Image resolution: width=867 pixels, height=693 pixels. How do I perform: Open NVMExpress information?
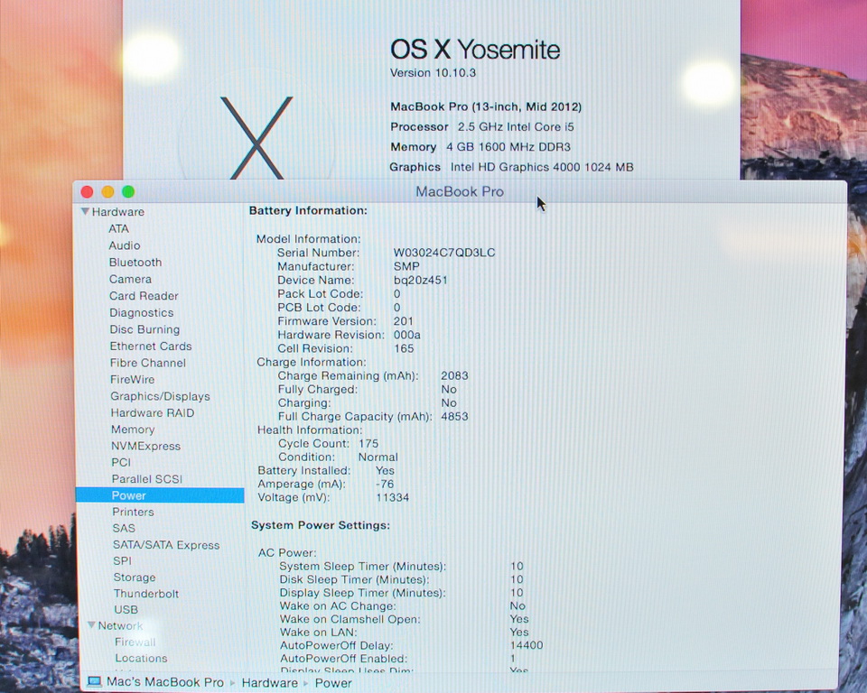tap(146, 446)
